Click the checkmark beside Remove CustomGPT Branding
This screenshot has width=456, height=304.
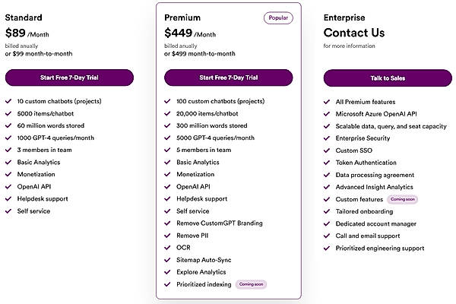pyautogui.click(x=167, y=223)
